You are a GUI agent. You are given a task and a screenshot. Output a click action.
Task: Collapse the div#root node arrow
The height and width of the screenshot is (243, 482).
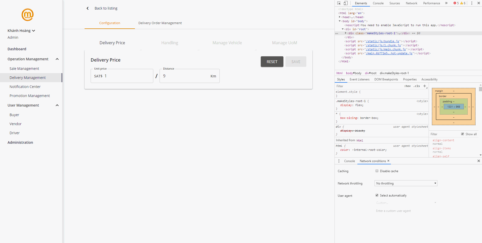coord(343,29)
